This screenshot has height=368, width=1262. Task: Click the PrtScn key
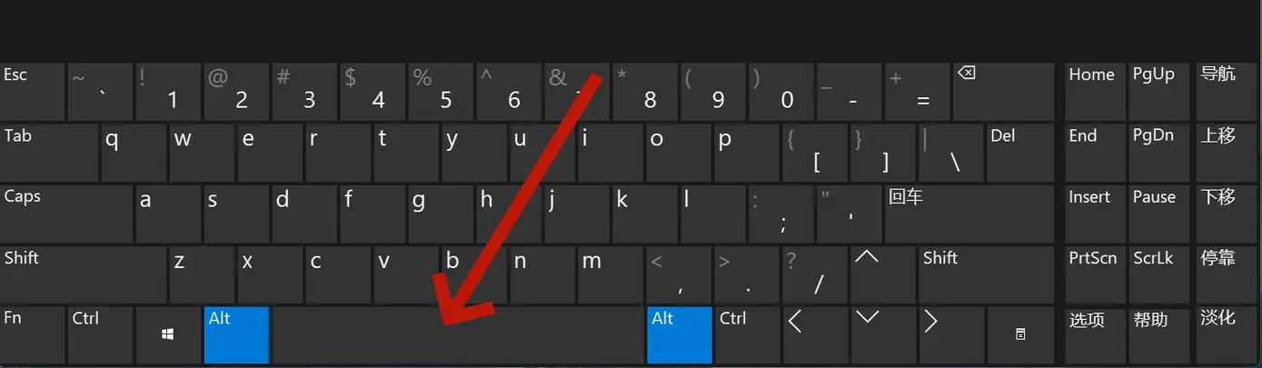[x=1095, y=274]
